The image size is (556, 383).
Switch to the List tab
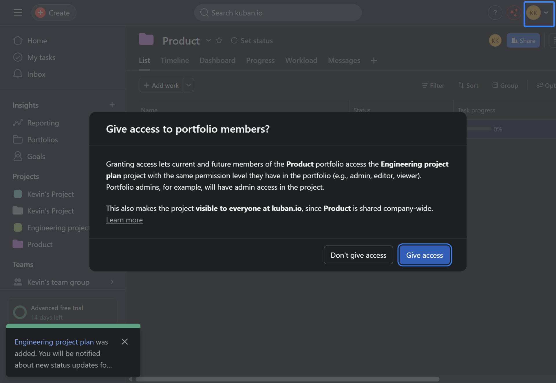[x=144, y=60]
